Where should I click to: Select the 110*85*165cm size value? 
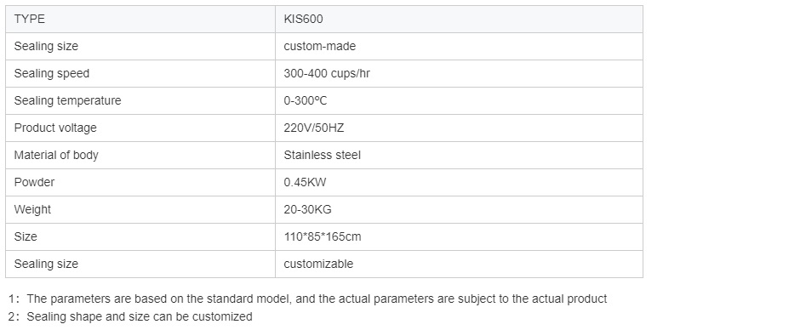pyautogui.click(x=323, y=237)
